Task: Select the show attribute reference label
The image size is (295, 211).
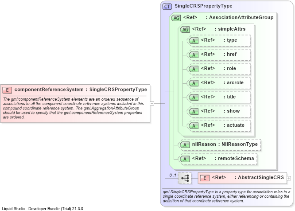Action: tap(220, 111)
